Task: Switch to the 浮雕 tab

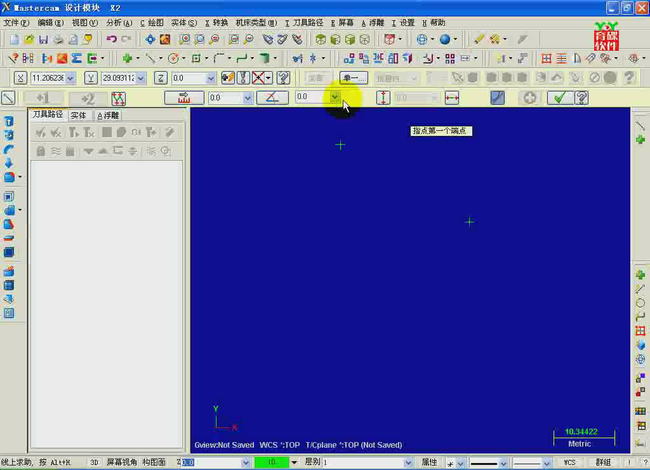Action: (108, 116)
